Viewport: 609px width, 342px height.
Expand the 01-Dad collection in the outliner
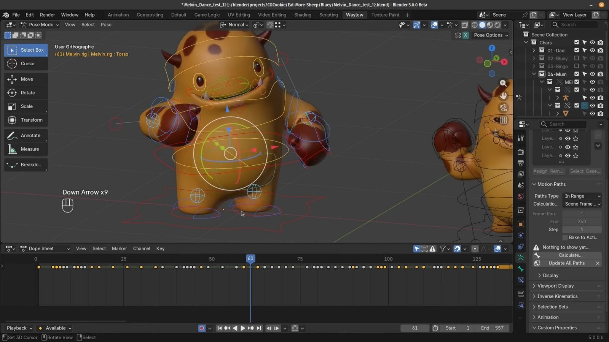[534, 50]
